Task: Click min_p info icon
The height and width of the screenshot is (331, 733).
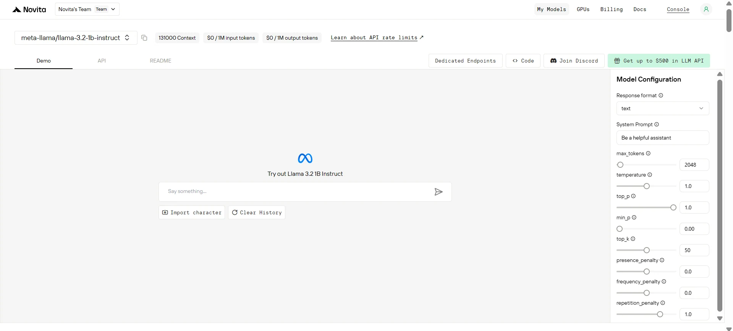Action: tap(634, 217)
